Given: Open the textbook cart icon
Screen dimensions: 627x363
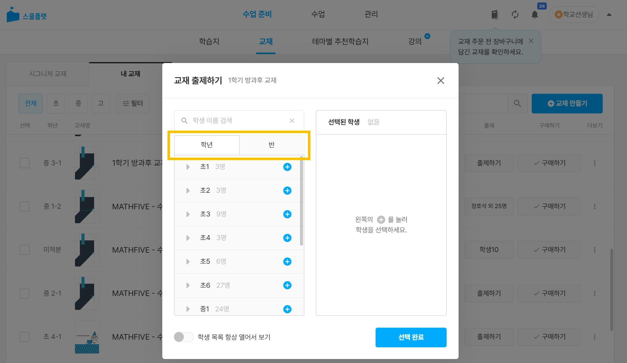Looking at the screenshot, I should [495, 14].
